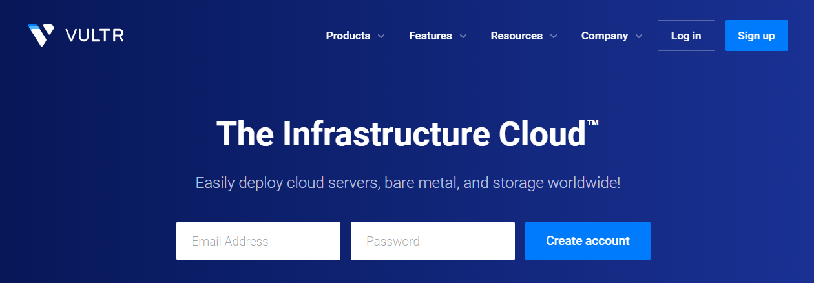Expand the Company chevron arrow
The image size is (814, 283).
(x=639, y=36)
